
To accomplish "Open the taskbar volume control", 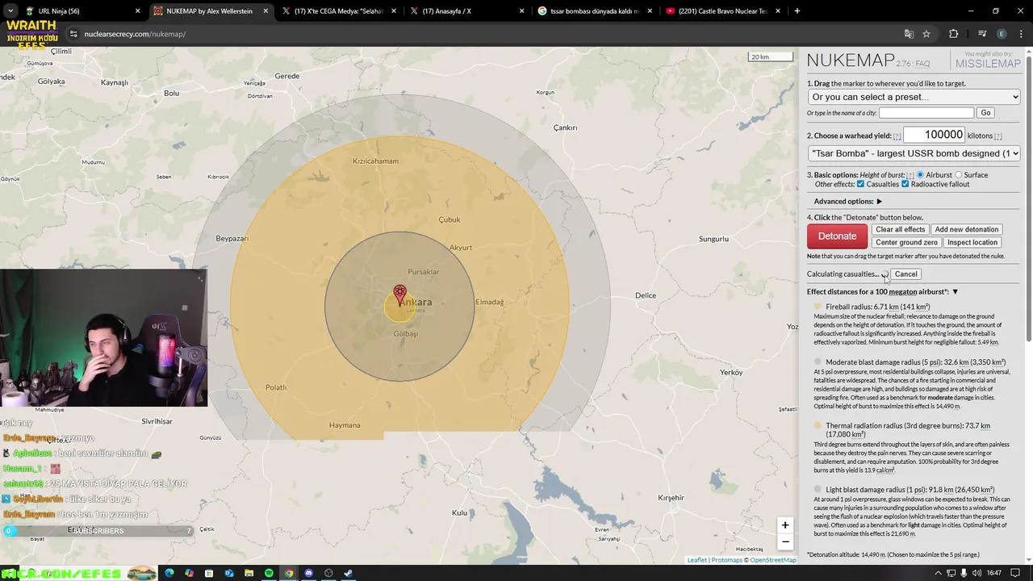I will (977, 573).
